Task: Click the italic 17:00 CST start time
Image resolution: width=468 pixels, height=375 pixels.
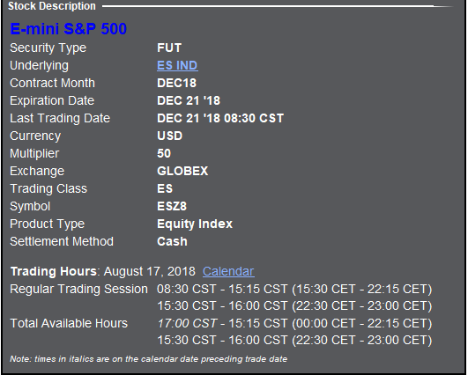Action: pos(187,323)
